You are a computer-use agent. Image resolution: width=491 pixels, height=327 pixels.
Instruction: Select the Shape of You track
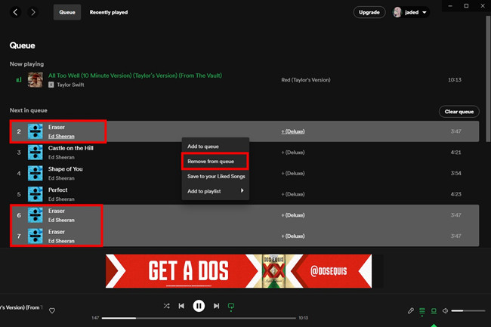(244, 174)
